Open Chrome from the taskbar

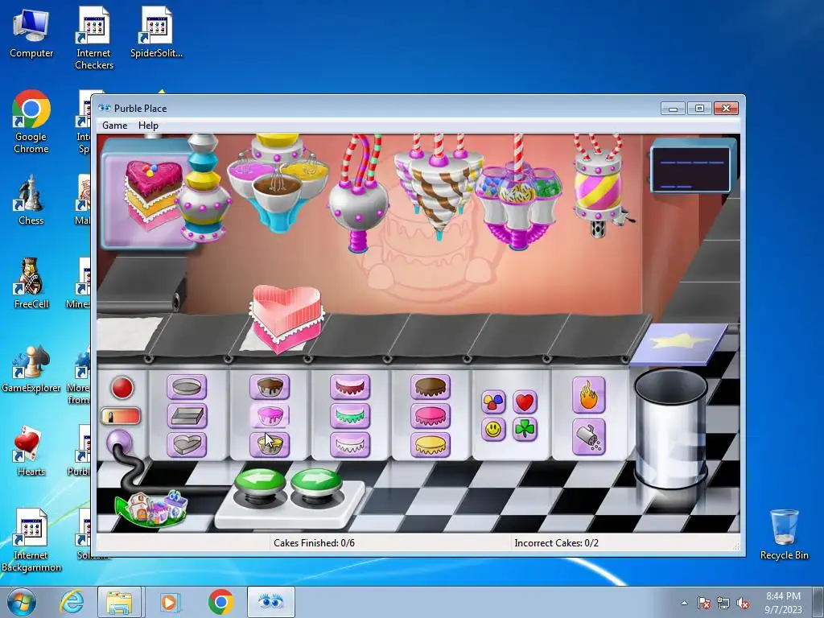(x=220, y=602)
